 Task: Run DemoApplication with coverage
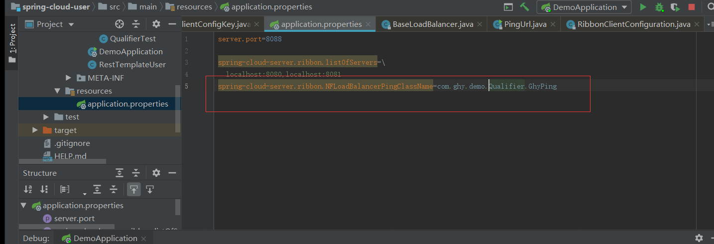pyautogui.click(x=675, y=7)
